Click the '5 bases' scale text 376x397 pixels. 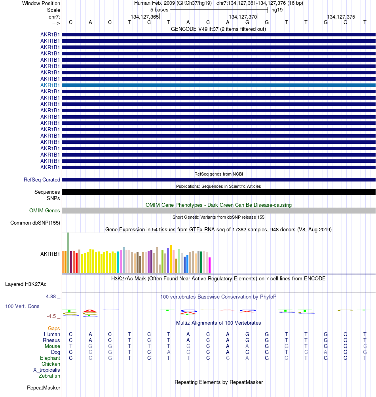159,10
